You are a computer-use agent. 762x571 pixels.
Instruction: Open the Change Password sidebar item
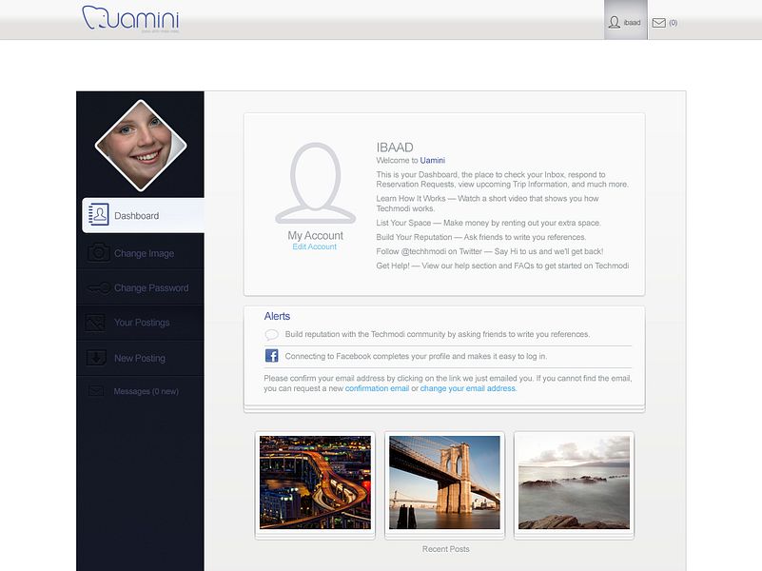pos(141,287)
